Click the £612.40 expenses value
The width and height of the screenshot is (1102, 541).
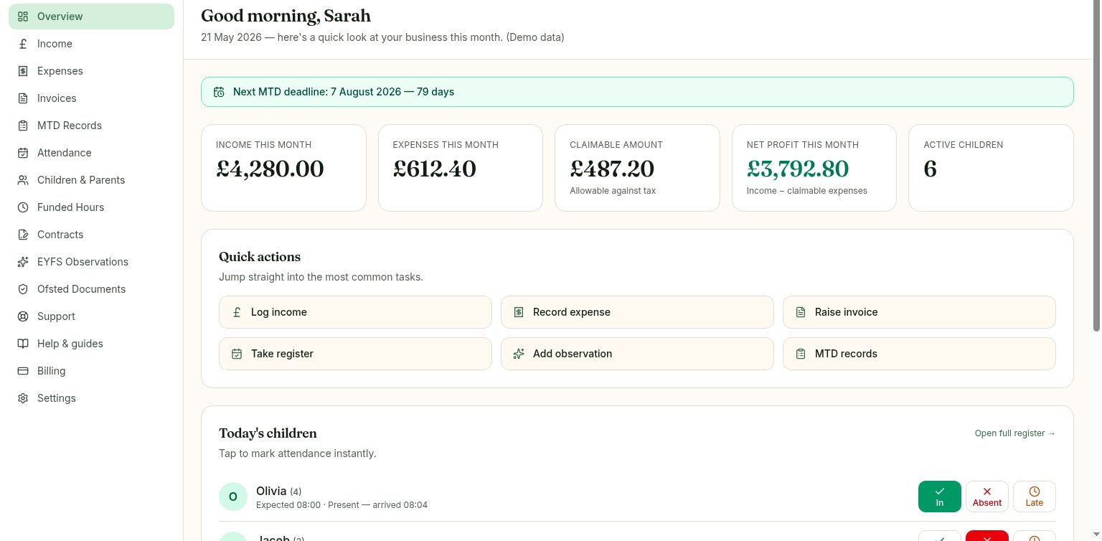(x=435, y=169)
